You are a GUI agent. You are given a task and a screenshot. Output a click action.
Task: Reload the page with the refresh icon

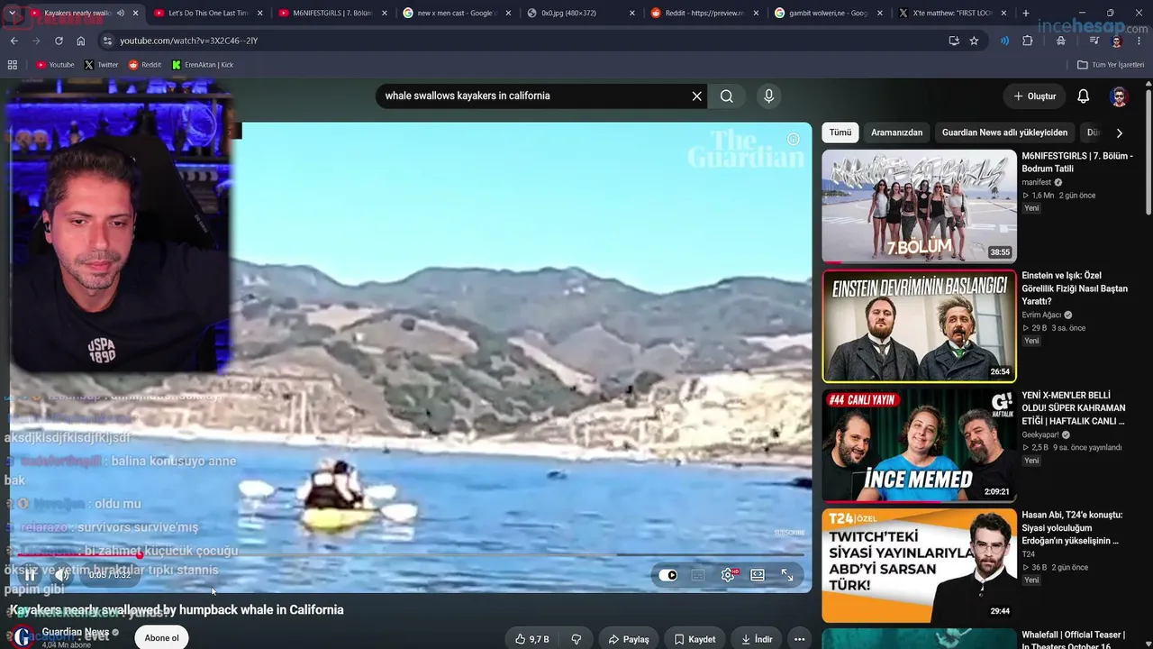coord(59,41)
